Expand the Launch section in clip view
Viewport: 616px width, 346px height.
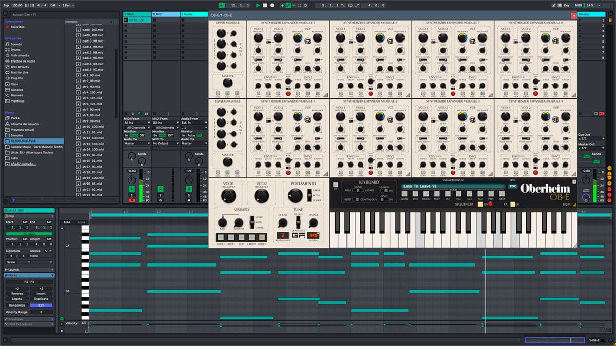pyautogui.click(x=29, y=270)
